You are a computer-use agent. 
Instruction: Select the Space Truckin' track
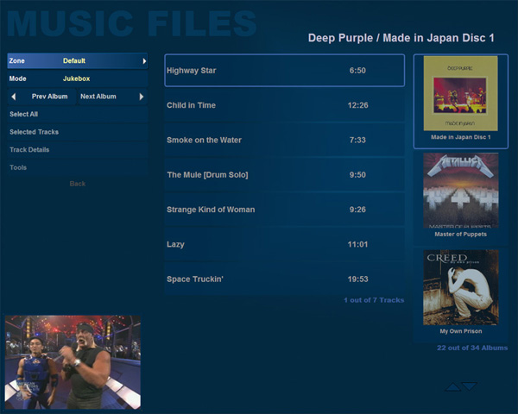(284, 279)
